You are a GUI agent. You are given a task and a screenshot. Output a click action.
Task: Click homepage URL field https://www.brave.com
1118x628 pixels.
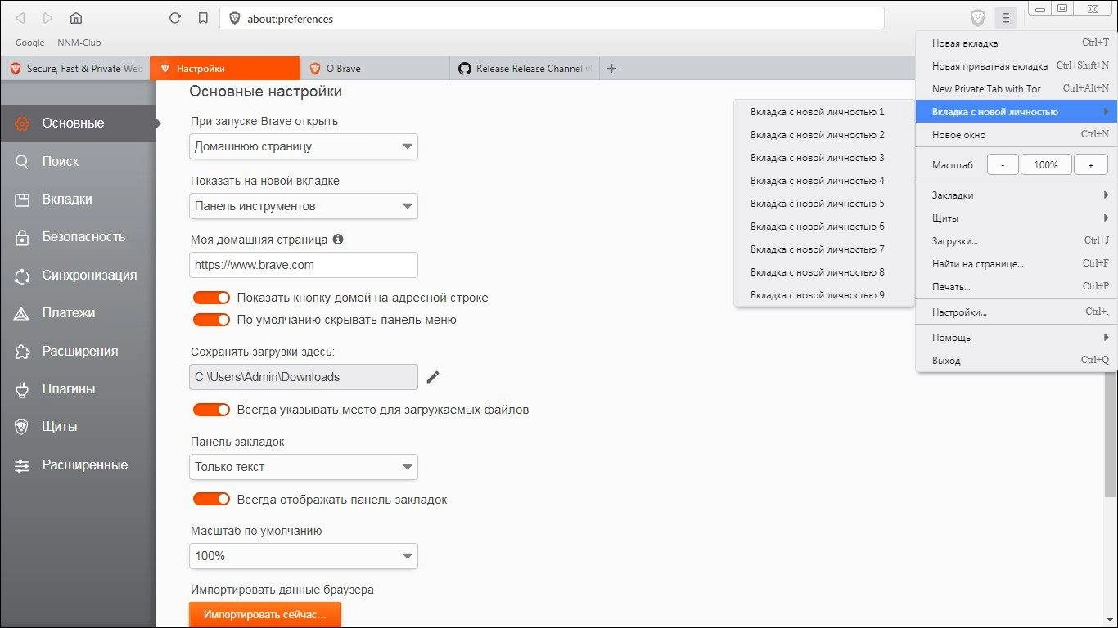pos(304,265)
